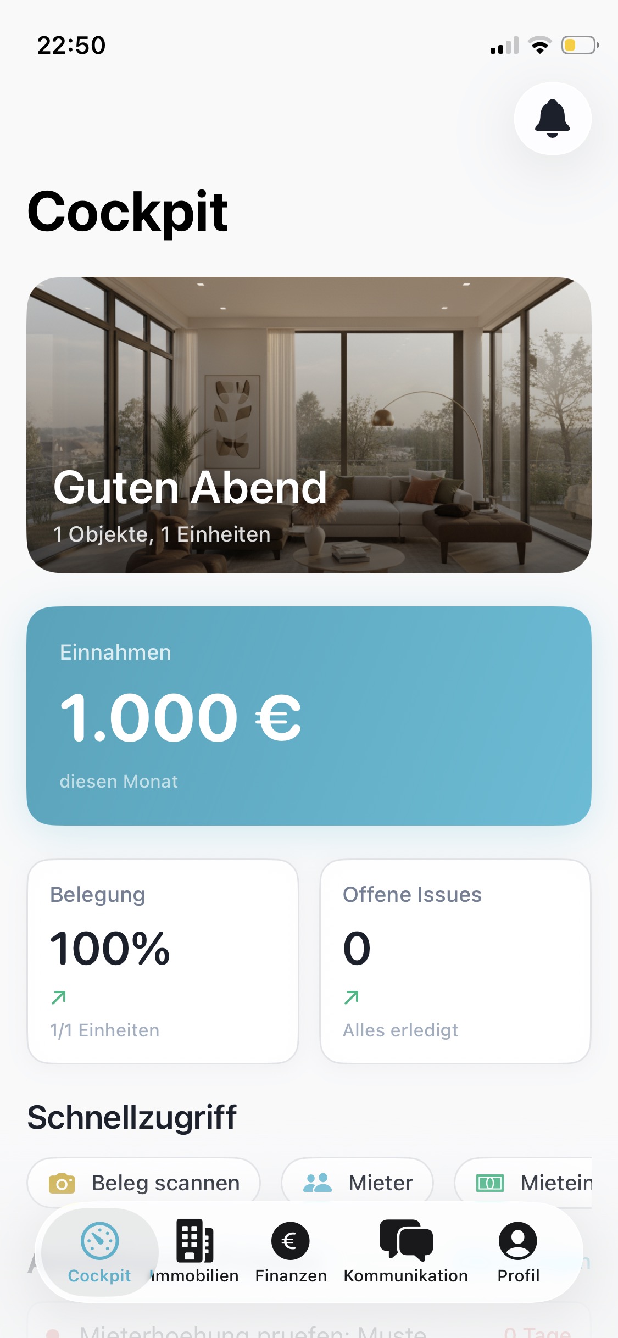Open the Offene Issues card
This screenshot has width=618, height=1338.
455,961
